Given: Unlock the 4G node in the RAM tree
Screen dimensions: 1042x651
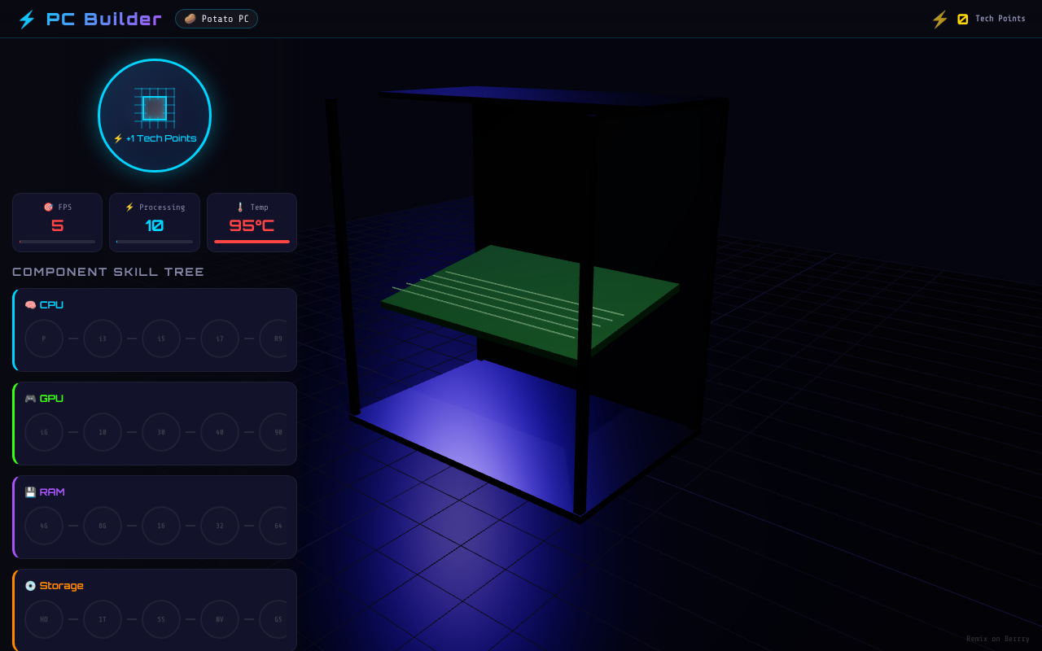Looking at the screenshot, I should click(x=44, y=526).
